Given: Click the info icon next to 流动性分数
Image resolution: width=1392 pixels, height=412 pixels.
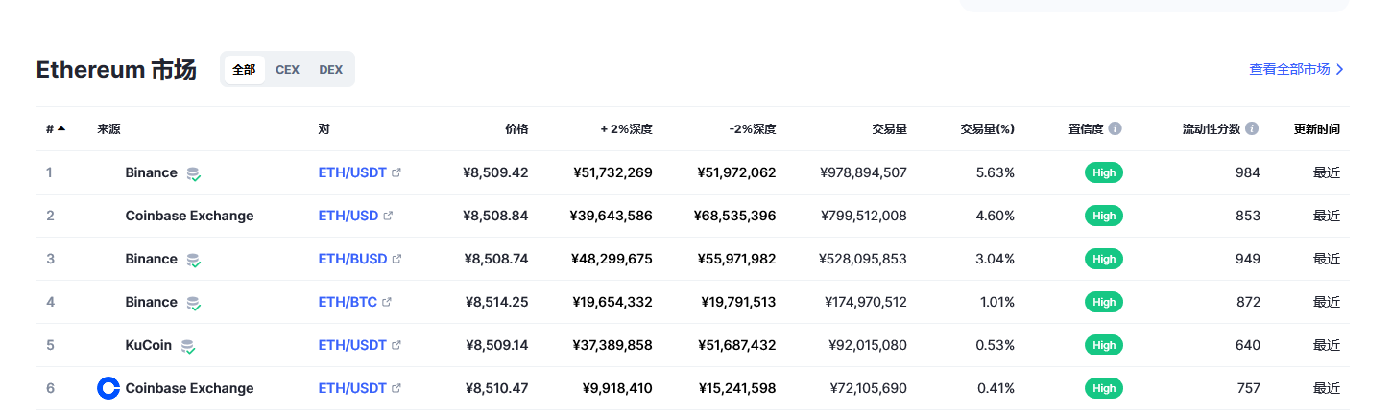Looking at the screenshot, I should click(x=1252, y=128).
